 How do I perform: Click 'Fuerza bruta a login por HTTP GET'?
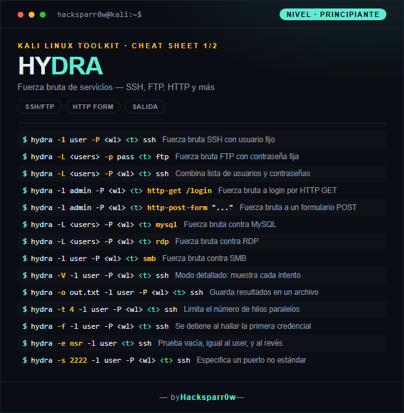point(278,191)
